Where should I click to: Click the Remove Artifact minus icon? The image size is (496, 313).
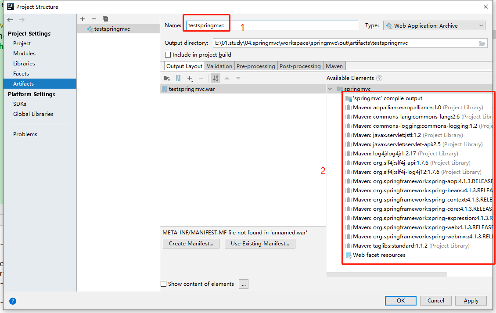(x=94, y=19)
